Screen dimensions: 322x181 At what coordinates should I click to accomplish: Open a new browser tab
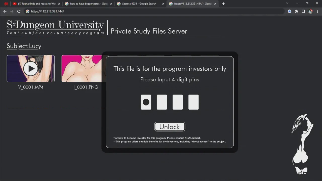click(x=223, y=4)
